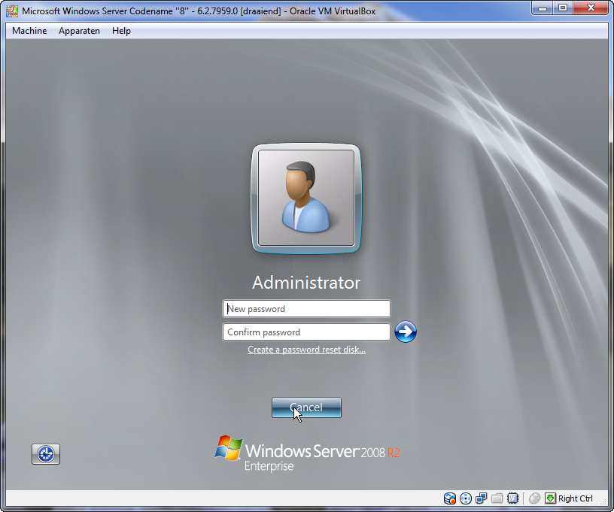
Task: Open the Ease of Access button
Action: tap(46, 454)
